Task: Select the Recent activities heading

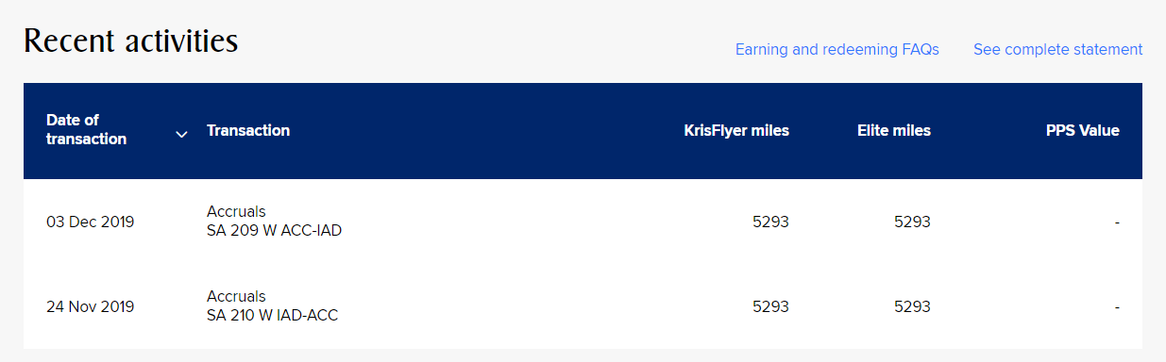Action: [130, 41]
